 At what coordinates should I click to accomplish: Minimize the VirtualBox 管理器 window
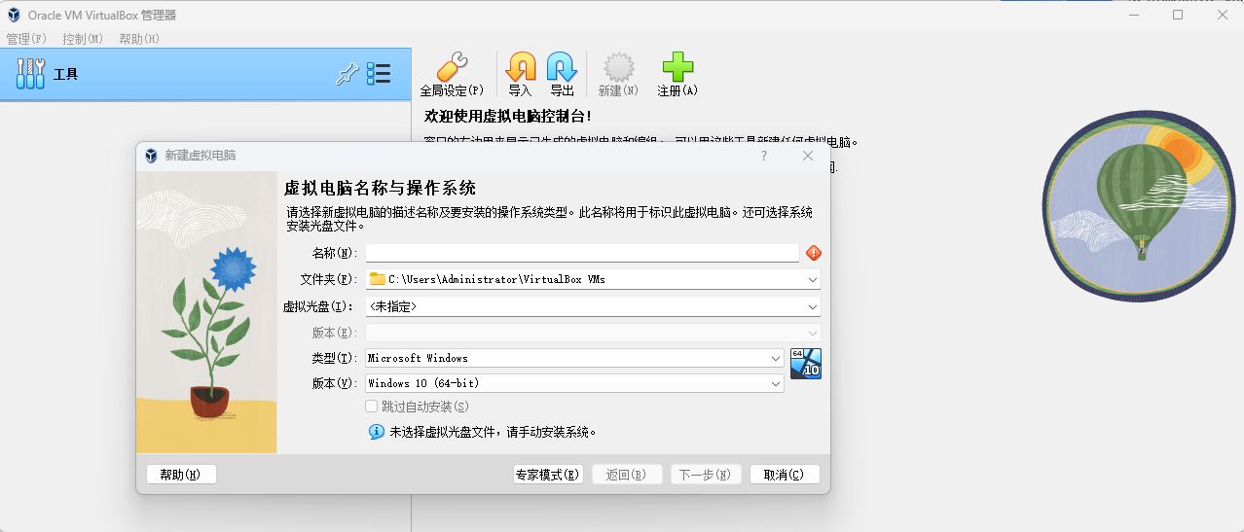tap(1134, 15)
